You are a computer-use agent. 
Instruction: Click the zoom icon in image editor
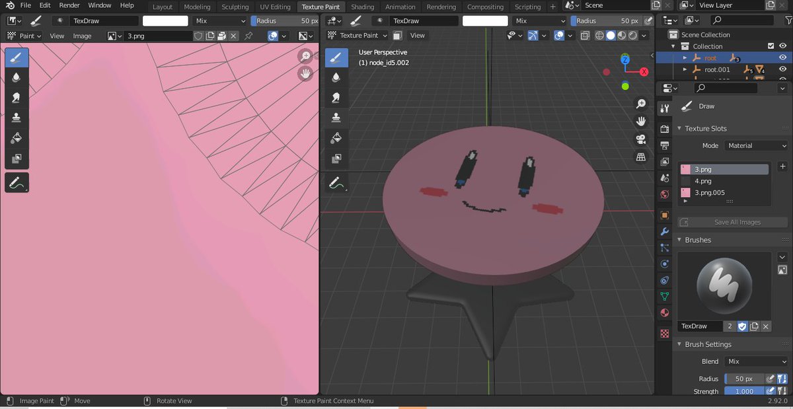pyautogui.click(x=305, y=56)
